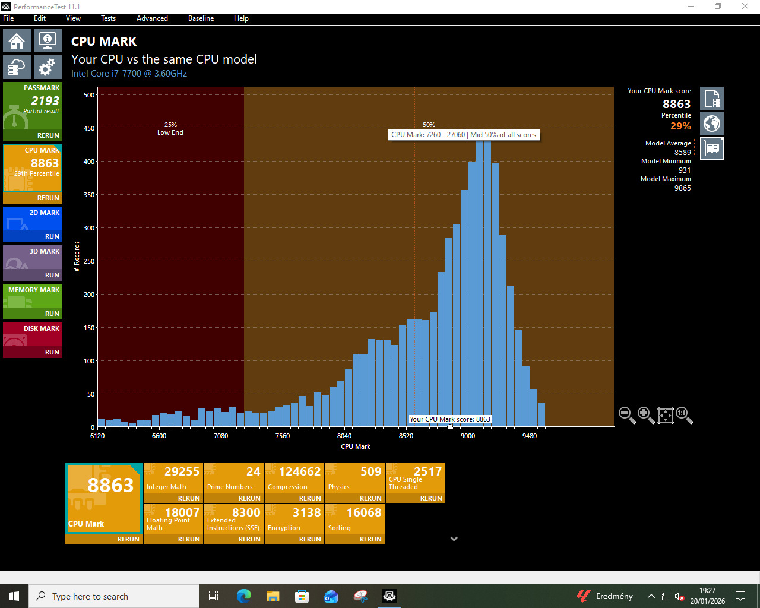Open the notification center icon
760x608 pixels.
[x=740, y=596]
